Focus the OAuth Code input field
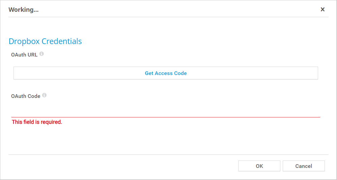Image resolution: width=337 pixels, height=180 pixels. point(165,111)
